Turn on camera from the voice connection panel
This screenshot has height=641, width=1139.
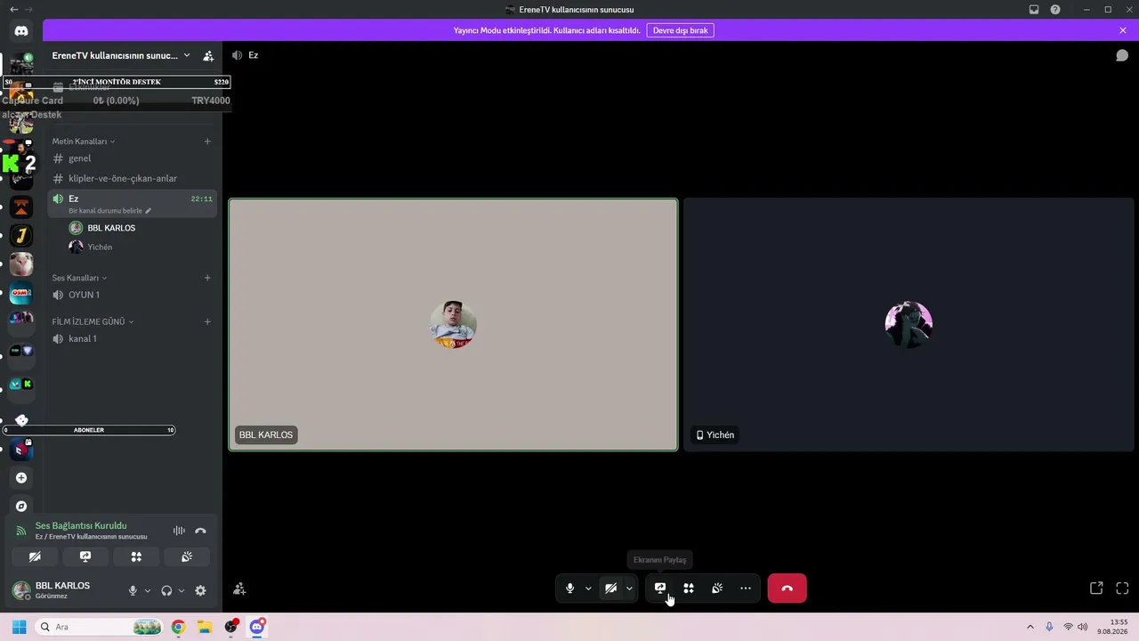35,556
